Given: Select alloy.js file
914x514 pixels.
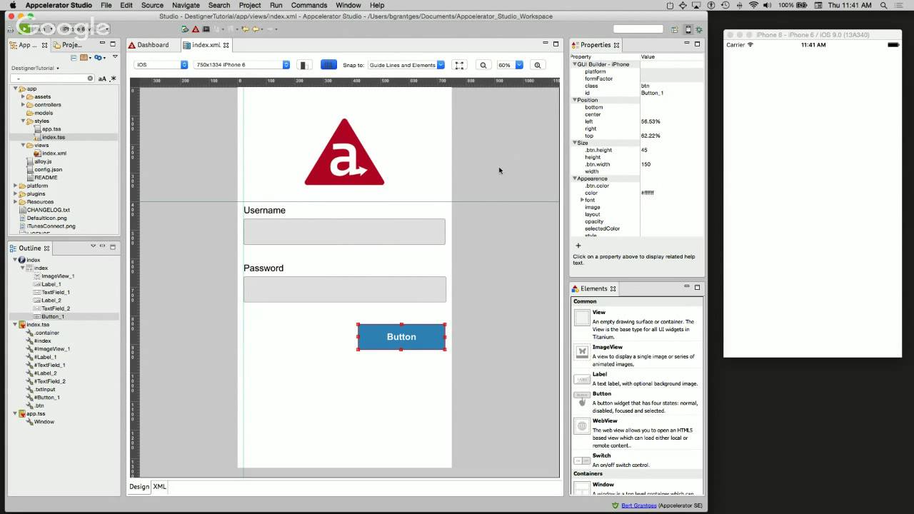Looking at the screenshot, I should pyautogui.click(x=43, y=161).
